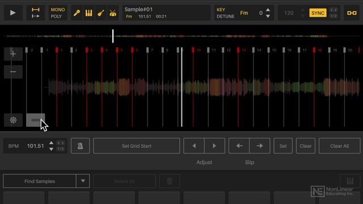The width and height of the screenshot is (363, 204).
Task: Select the grey slice marker 19
Action: (330, 50)
